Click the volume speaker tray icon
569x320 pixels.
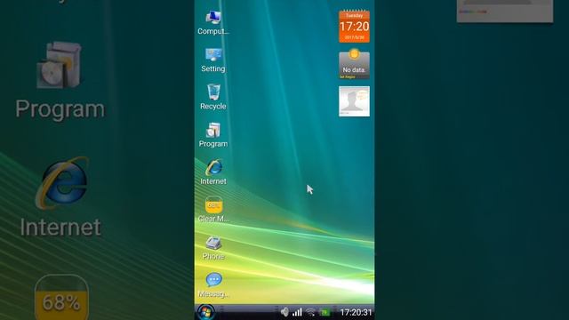tap(284, 312)
